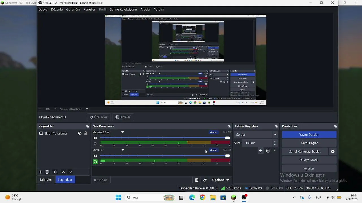Open Minecraft icon on the taskbar

click(x=234, y=197)
